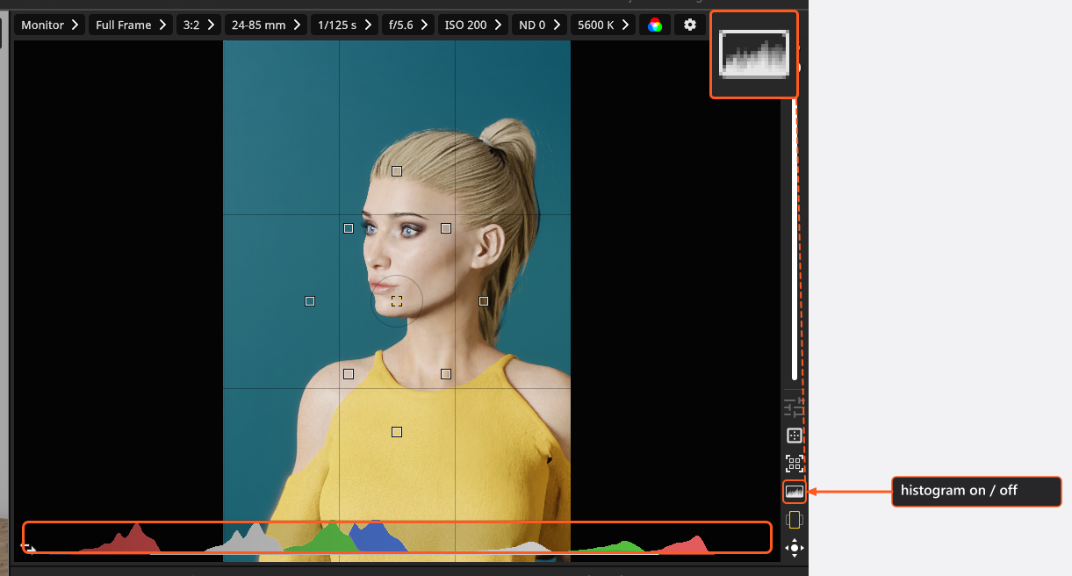Expand the 5600 K white balance dropdown
The image size is (1072, 576).
click(602, 25)
